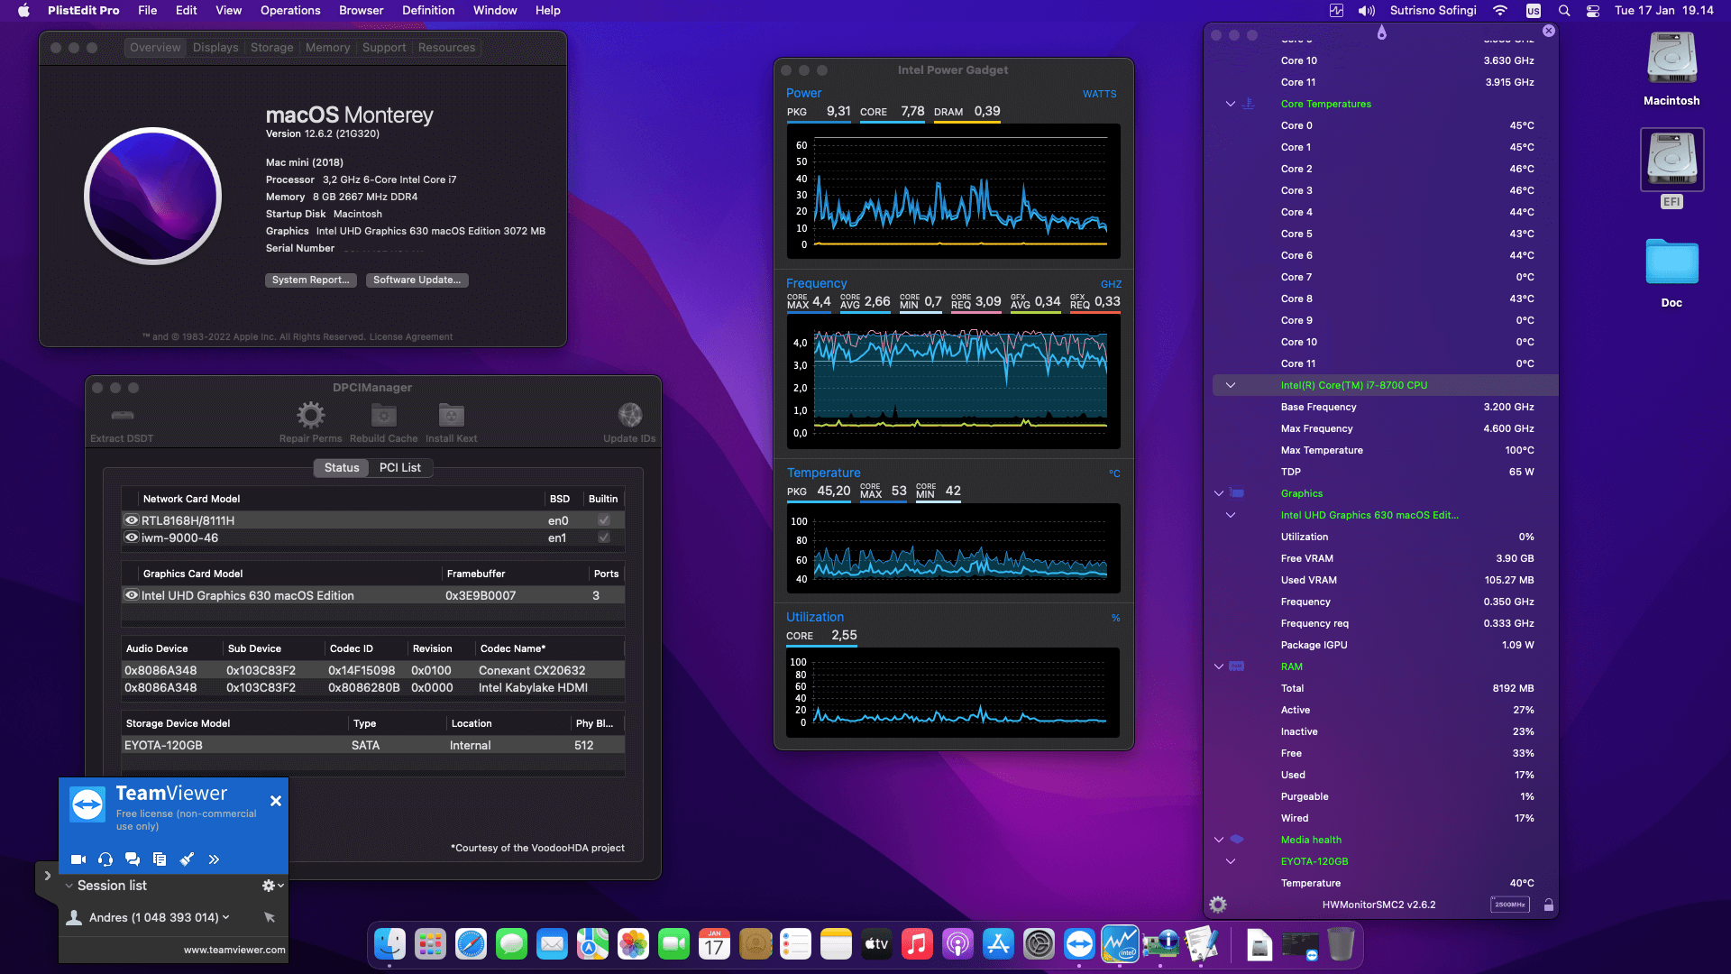Open the License Agreement link
The image size is (1731, 974).
411,337
